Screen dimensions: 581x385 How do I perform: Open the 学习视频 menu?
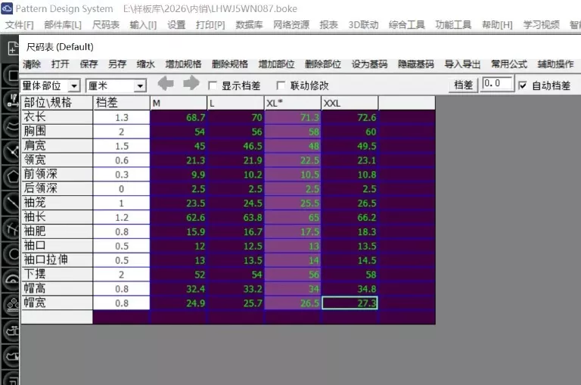tap(541, 25)
